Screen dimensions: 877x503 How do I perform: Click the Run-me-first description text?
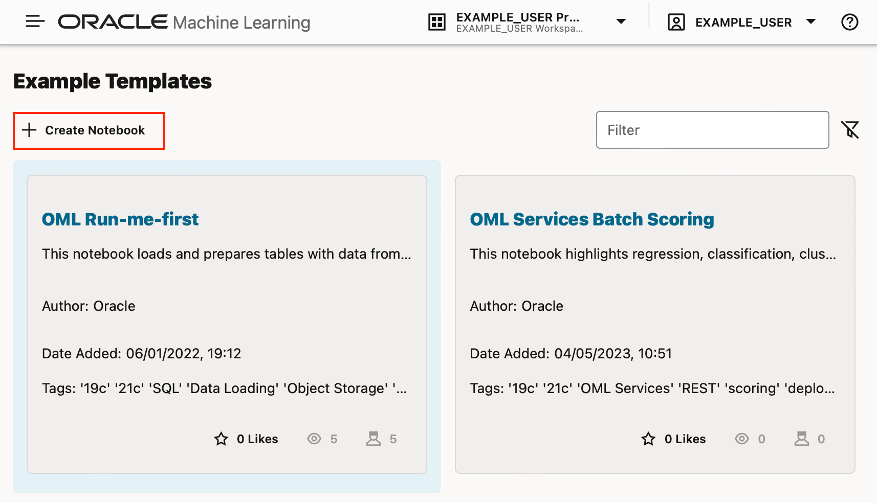pos(227,254)
